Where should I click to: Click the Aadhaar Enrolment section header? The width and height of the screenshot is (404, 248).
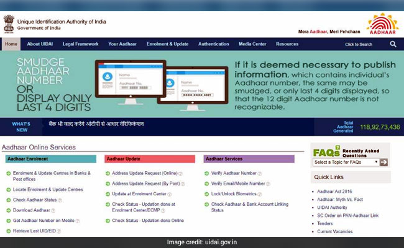51,159
